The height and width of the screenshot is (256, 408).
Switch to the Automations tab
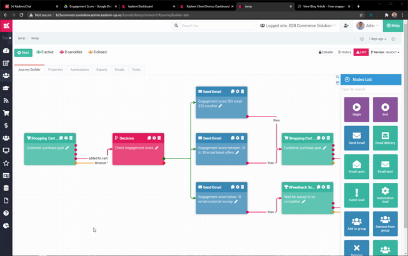click(80, 69)
